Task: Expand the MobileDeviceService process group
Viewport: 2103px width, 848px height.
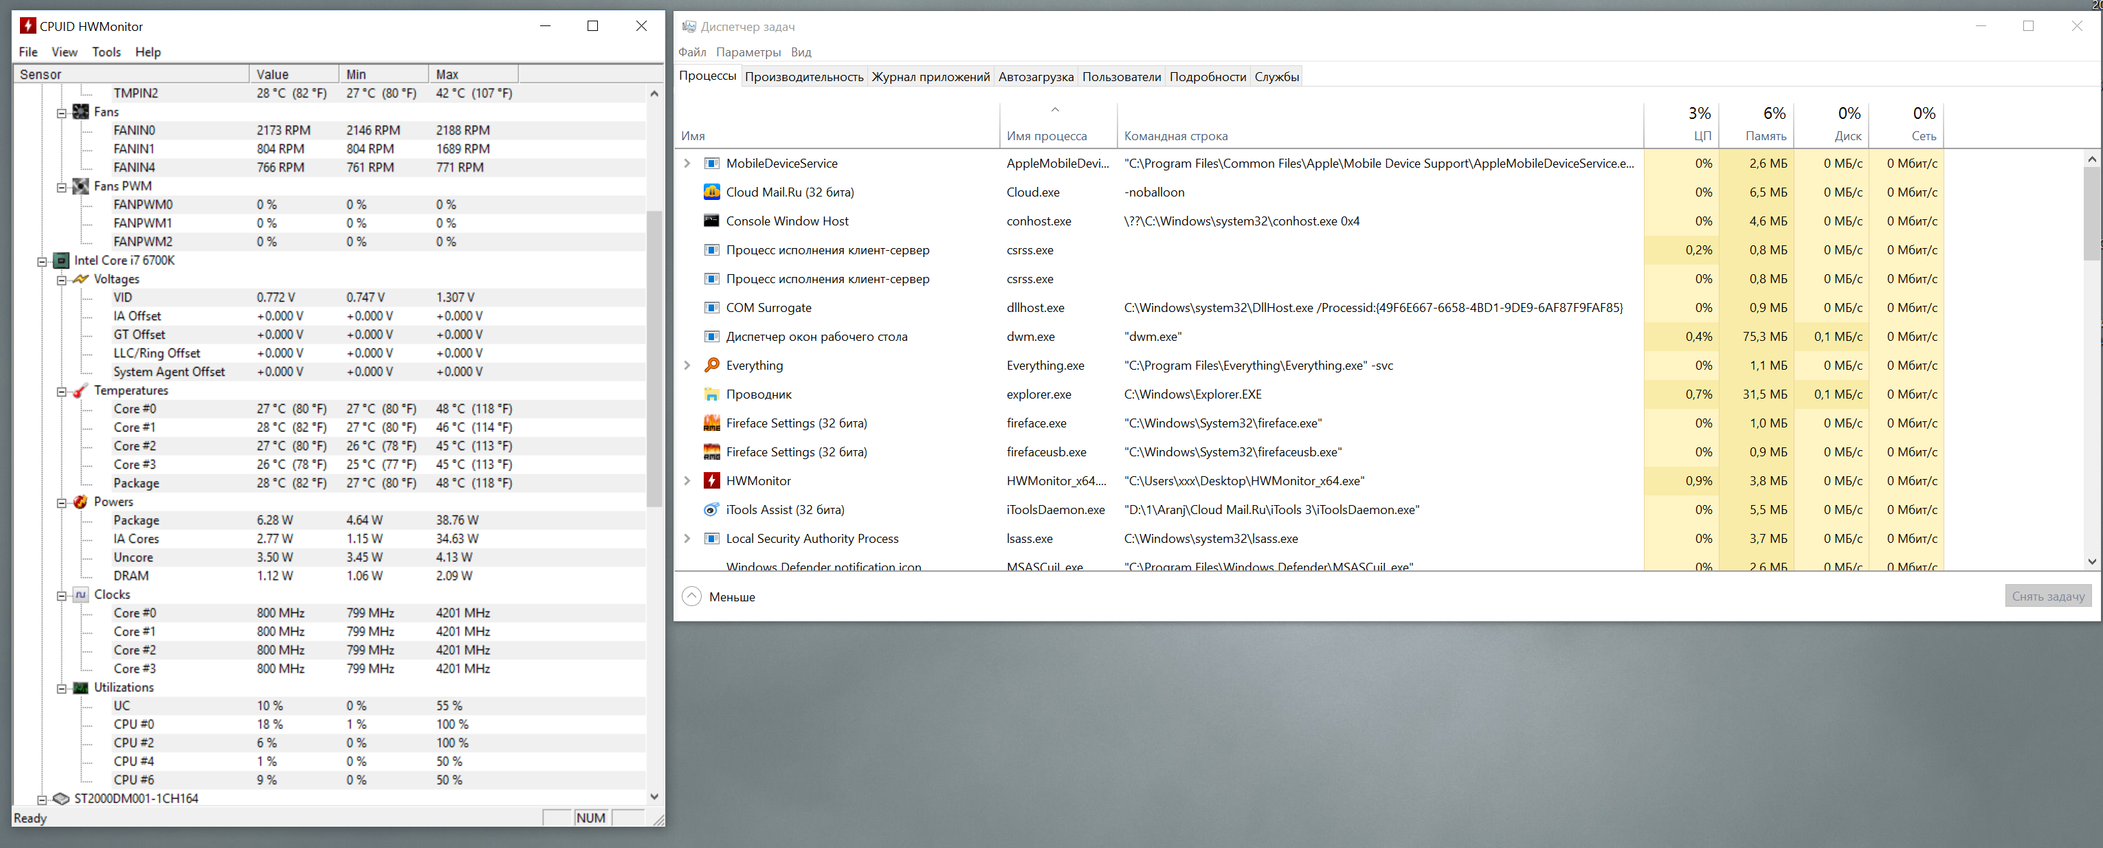Action: 687,164
